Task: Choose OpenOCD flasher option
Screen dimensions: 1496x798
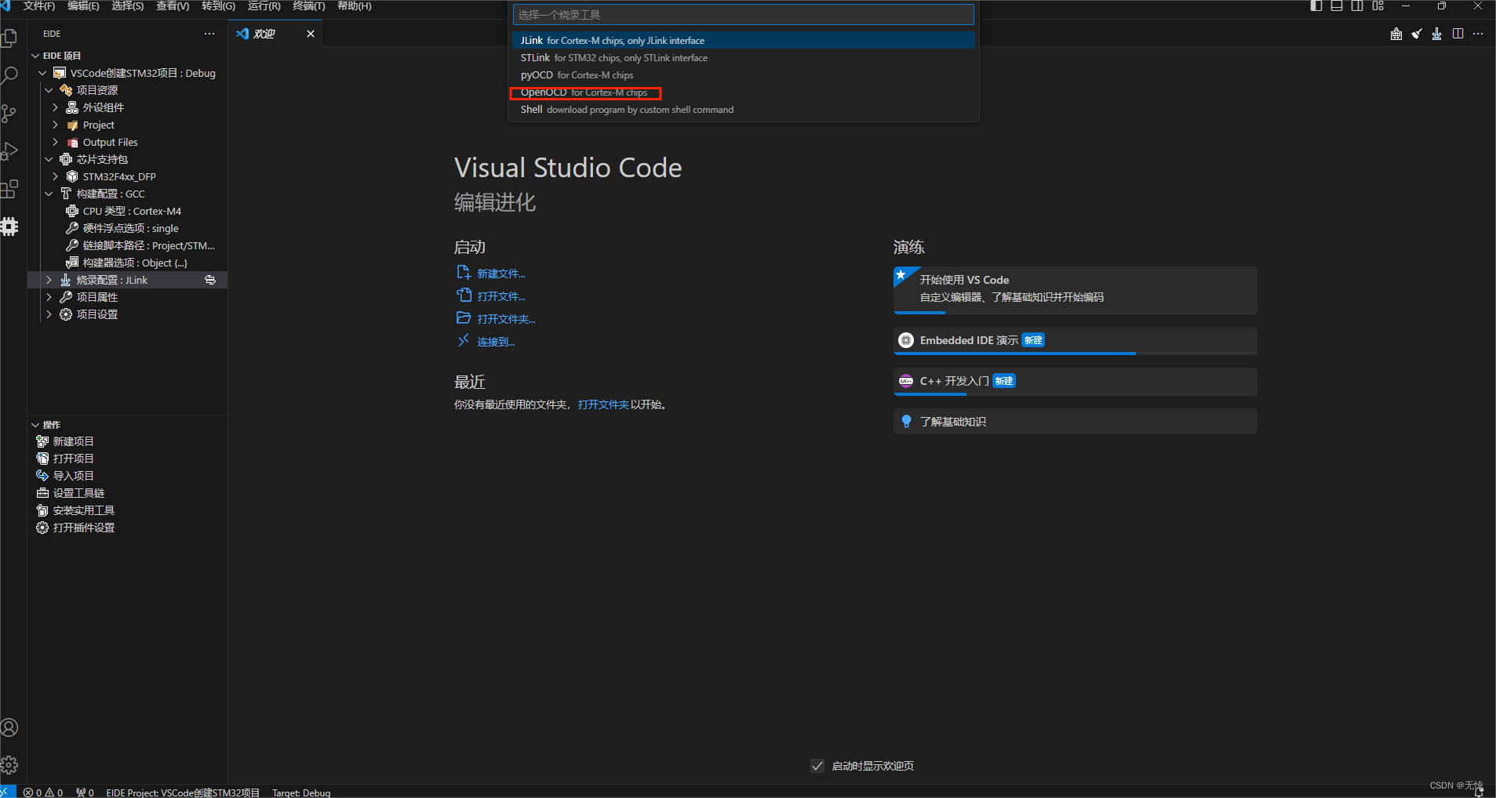Action: click(744, 92)
